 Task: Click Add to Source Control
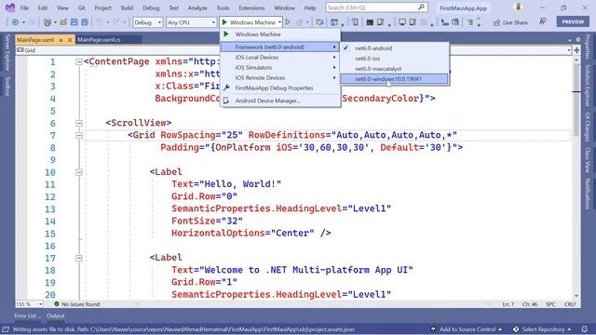[467, 329]
